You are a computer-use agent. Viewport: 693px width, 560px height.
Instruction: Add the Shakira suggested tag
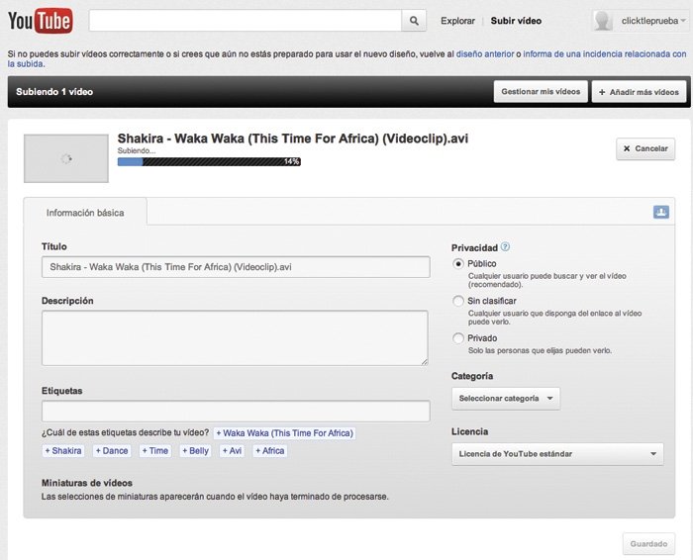pos(63,451)
